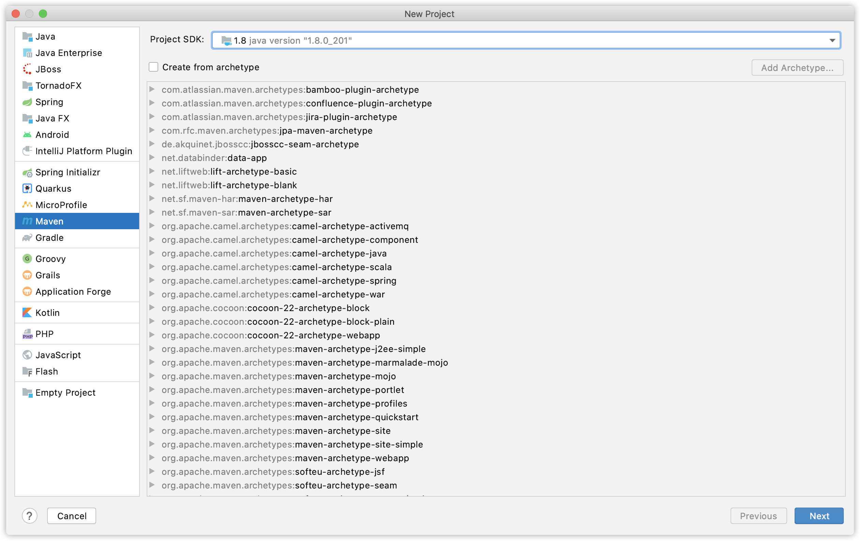The height and width of the screenshot is (541, 860).
Task: Click the Add Archetype... button
Action: coord(797,68)
